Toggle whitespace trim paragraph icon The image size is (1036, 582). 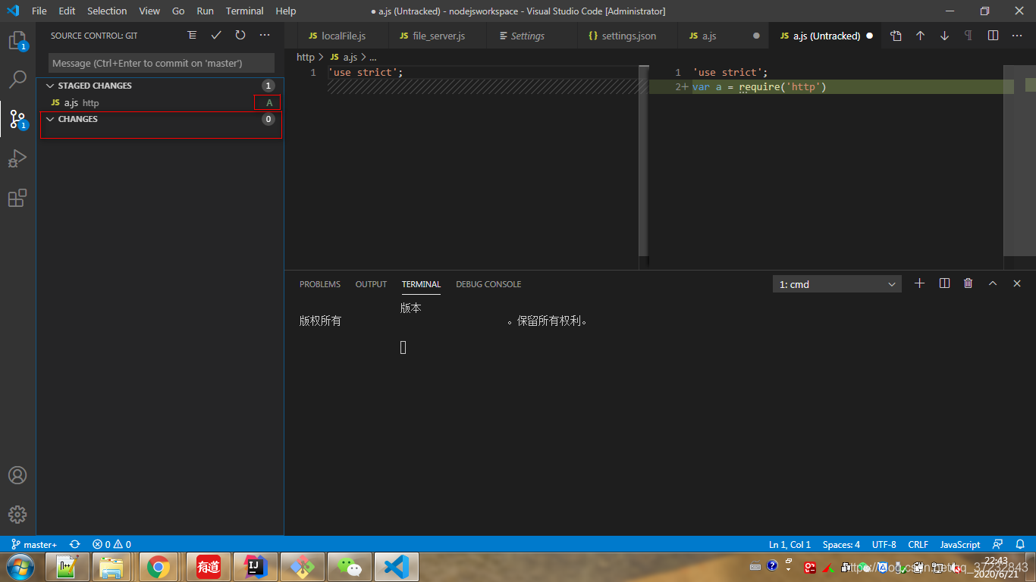[969, 36]
